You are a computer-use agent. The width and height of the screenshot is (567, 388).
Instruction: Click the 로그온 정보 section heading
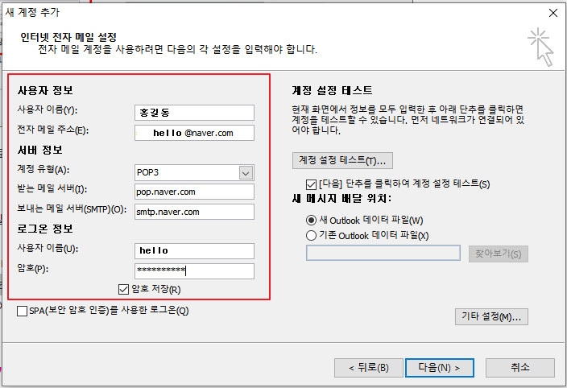(x=45, y=229)
